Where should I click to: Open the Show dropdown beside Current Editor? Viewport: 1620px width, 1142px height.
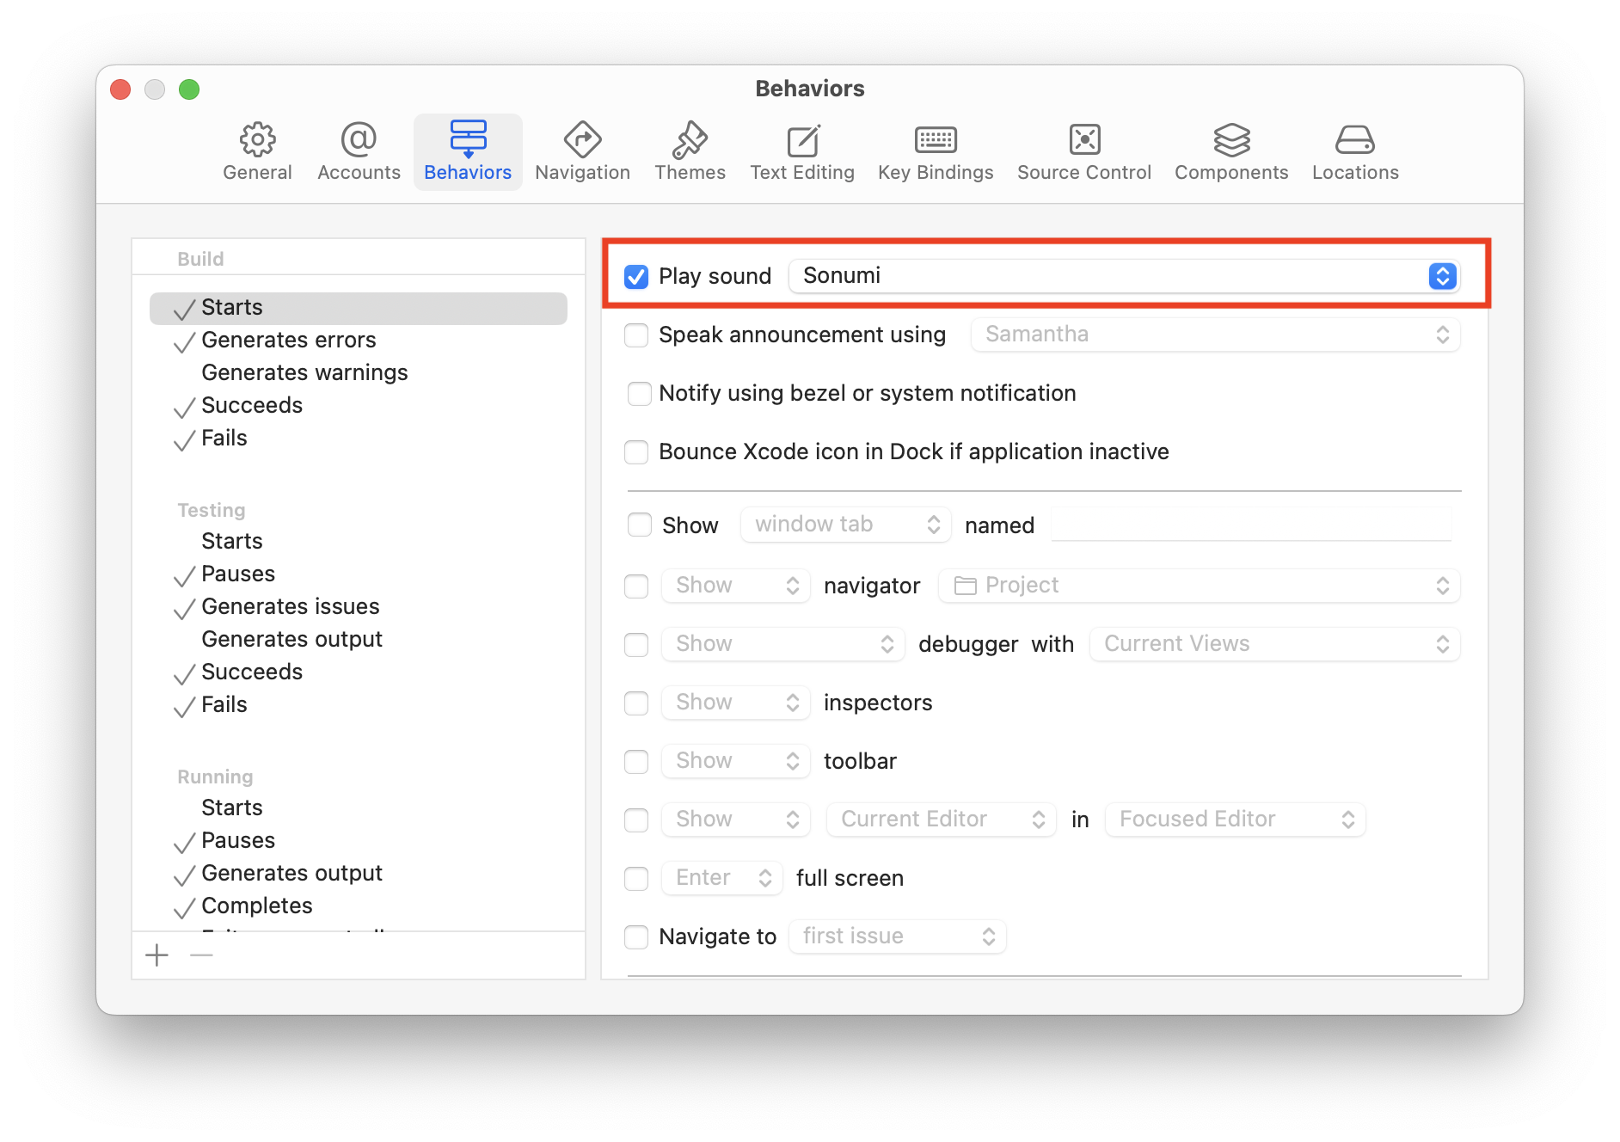(x=735, y=820)
